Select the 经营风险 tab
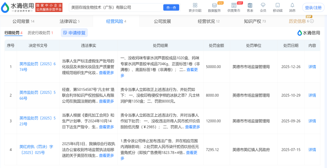 (116, 21)
